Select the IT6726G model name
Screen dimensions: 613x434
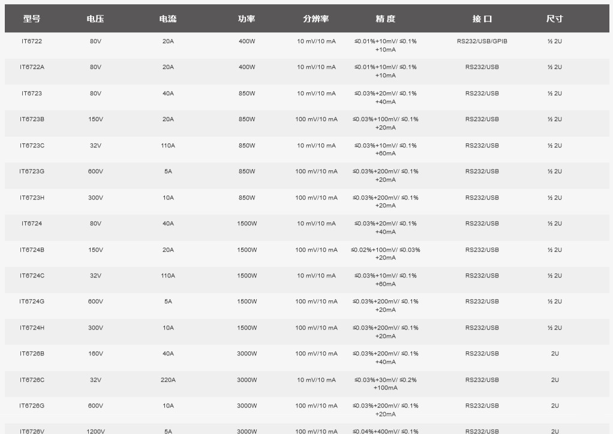click(x=32, y=406)
